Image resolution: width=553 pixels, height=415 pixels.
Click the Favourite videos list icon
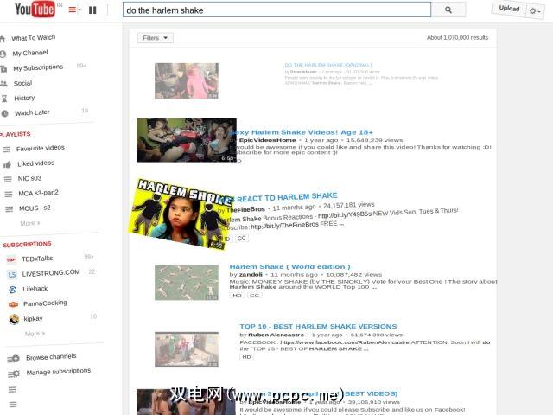click(6, 150)
